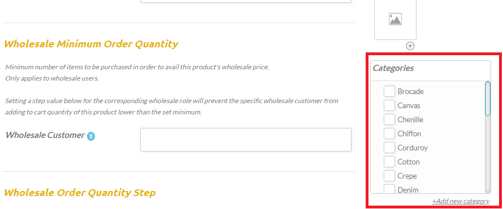Click the Brocade category label
This screenshot has height=209, width=503.
click(x=411, y=92)
